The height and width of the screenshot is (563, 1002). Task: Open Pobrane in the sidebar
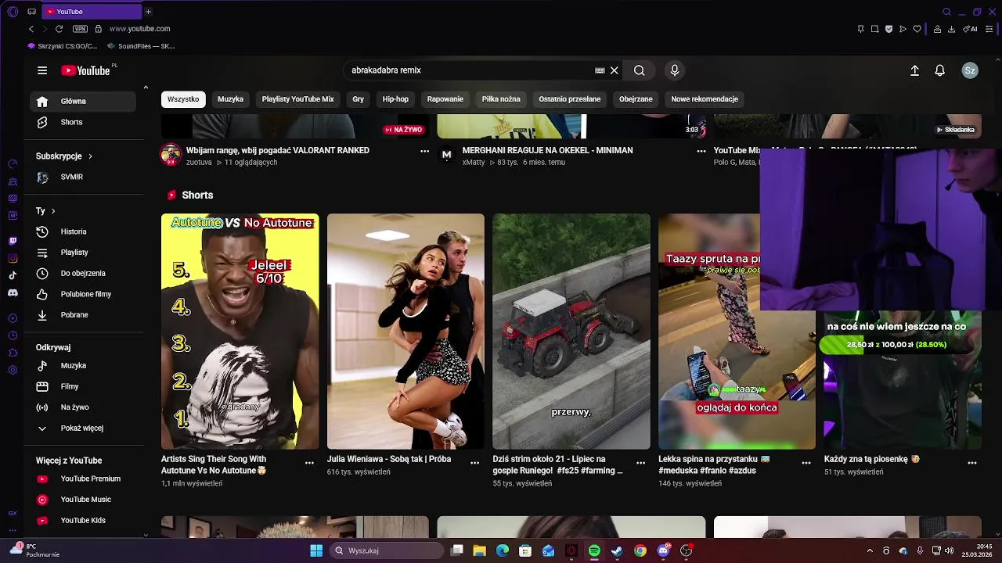coord(83,315)
